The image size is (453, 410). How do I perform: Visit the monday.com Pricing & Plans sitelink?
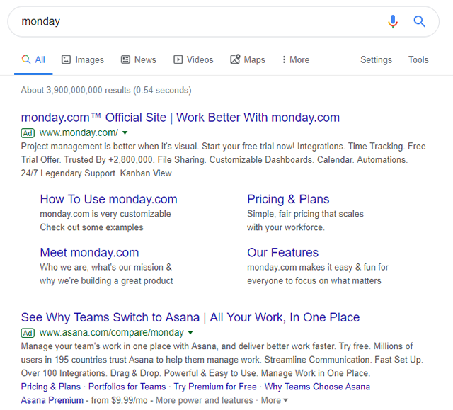288,199
